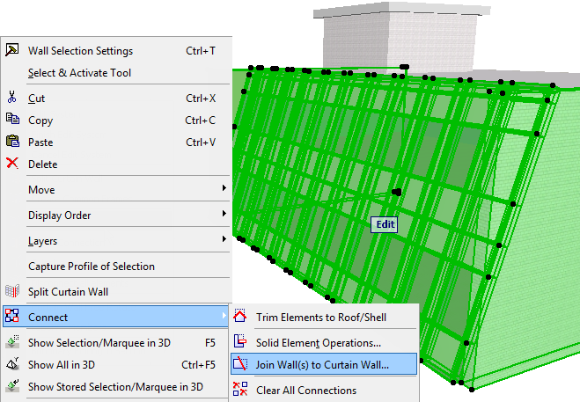The image size is (580, 402).
Task: Click the Wall Selection Settings icon
Action: pos(12,50)
